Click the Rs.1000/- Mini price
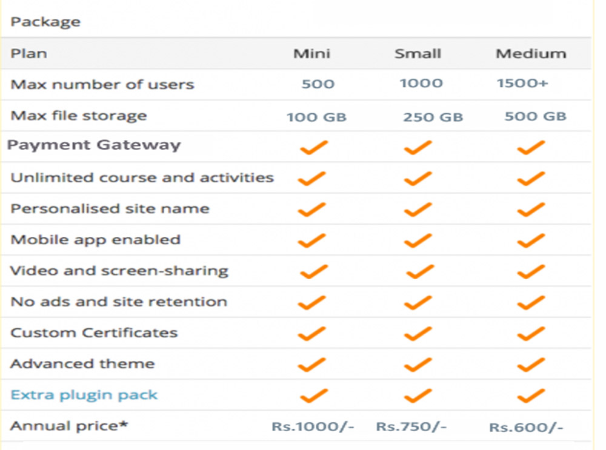The width and height of the screenshot is (606, 450). (x=313, y=427)
